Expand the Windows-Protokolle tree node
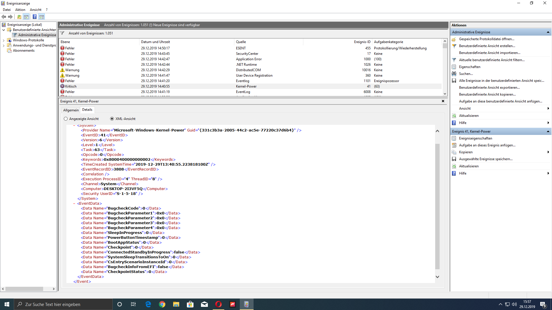 [3, 40]
